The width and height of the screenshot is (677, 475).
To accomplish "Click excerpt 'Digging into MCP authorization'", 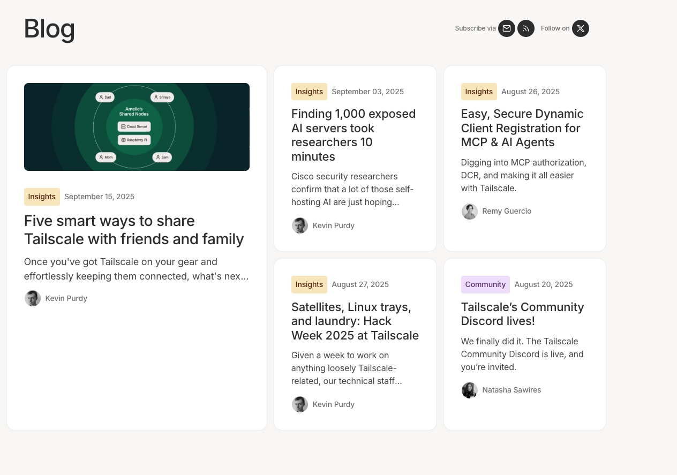I will [524, 175].
